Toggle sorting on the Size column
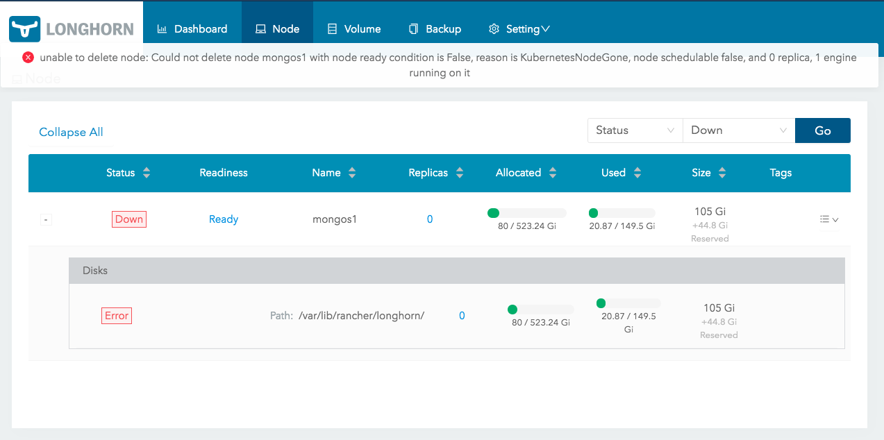884x440 pixels. [x=724, y=173]
